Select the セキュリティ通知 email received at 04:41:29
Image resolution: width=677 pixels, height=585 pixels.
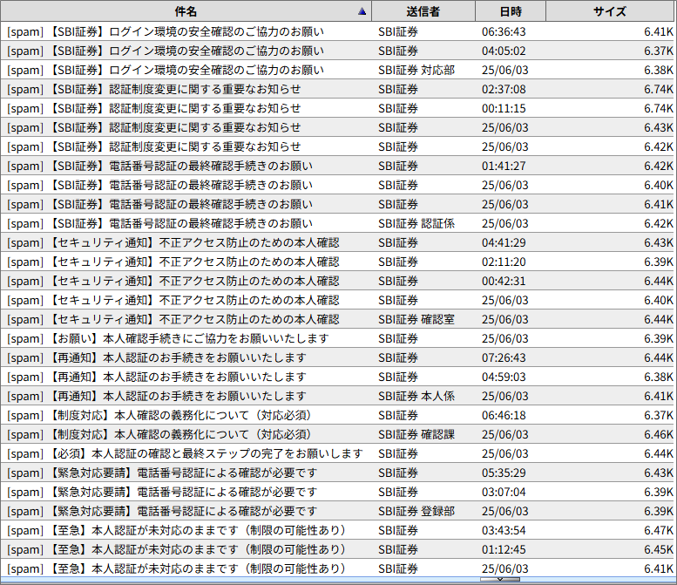pos(337,242)
